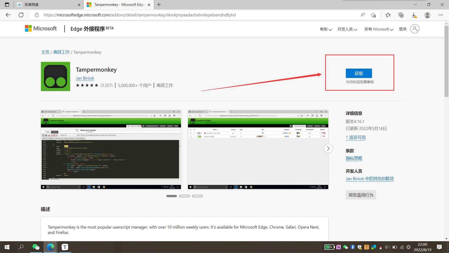Open Windows Security tray icon

coord(359,247)
